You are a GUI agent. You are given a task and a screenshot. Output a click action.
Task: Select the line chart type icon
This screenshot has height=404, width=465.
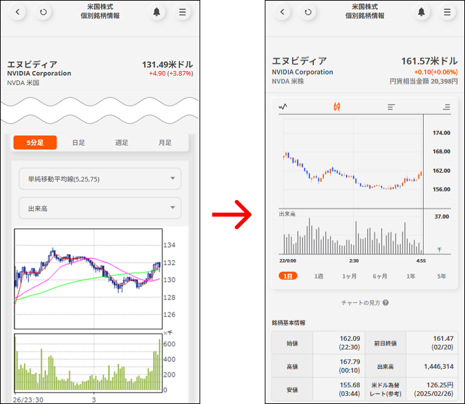point(283,106)
